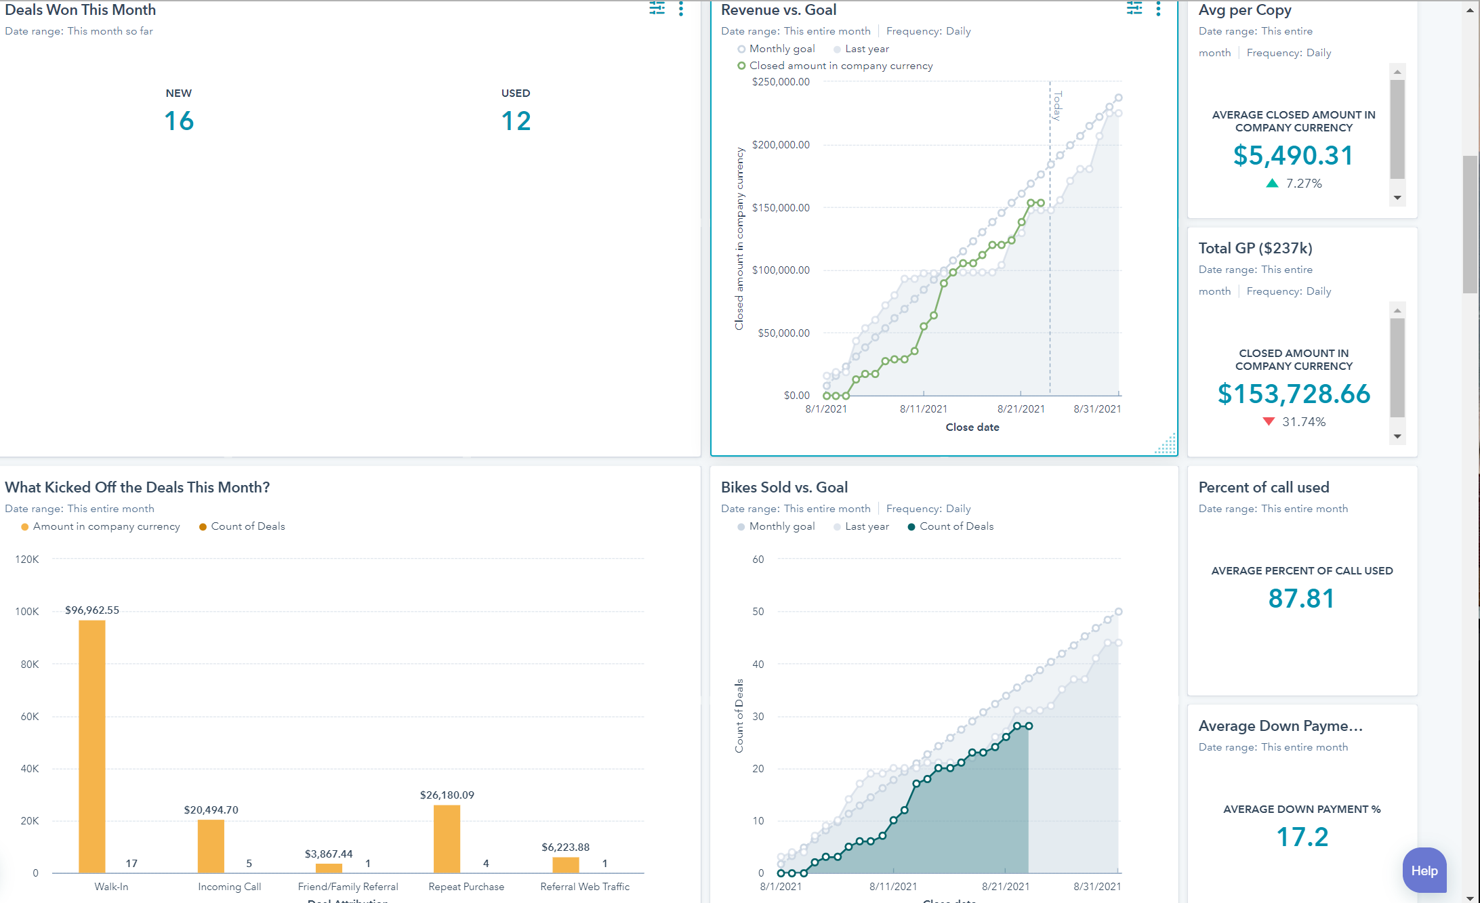
Task: Click the Walk-In axis label
Action: click(111, 887)
